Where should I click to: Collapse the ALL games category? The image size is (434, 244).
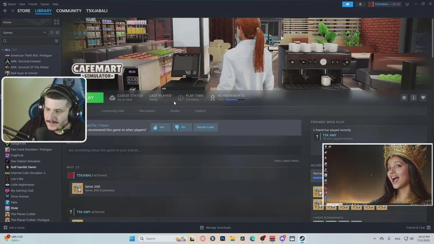coord(3,50)
